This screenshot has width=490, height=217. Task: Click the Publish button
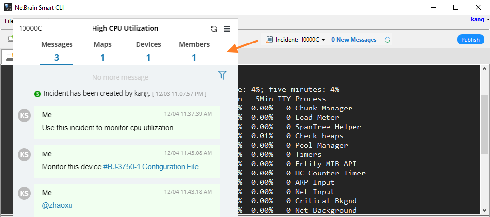pyautogui.click(x=470, y=40)
